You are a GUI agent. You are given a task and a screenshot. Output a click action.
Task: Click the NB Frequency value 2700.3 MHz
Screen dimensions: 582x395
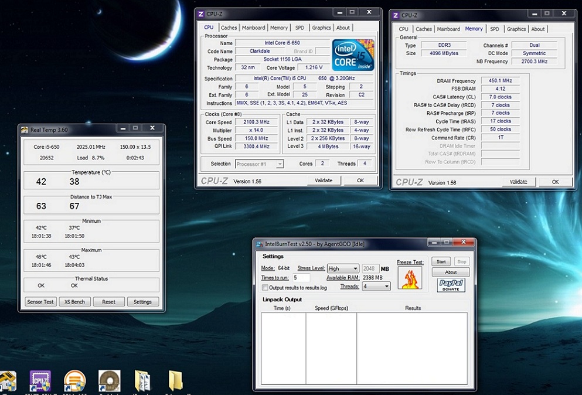(x=534, y=62)
